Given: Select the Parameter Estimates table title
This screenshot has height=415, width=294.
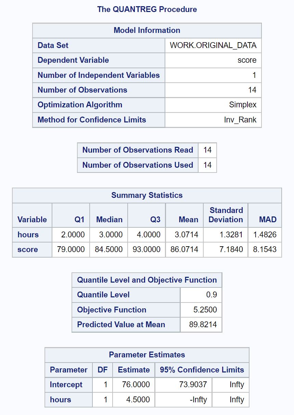Looking at the screenshot, I should click(147, 355).
